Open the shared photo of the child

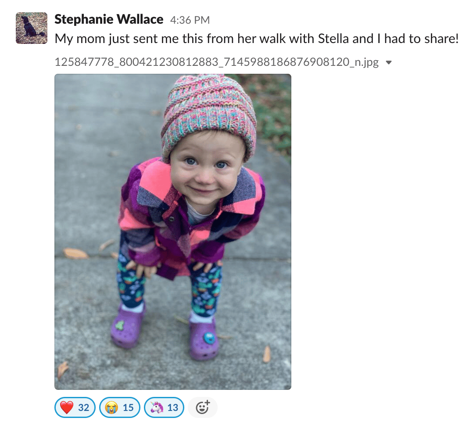[x=172, y=231]
